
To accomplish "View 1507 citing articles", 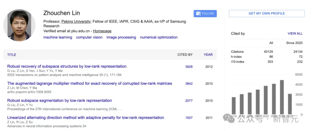I will 189,118.
